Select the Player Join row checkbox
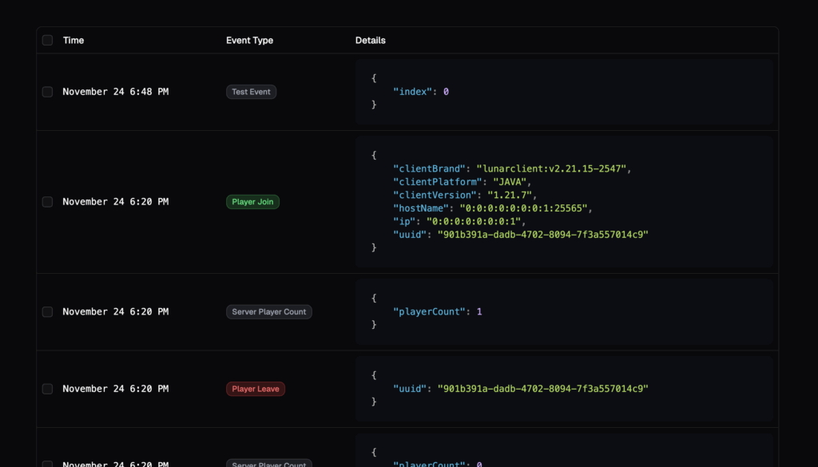Viewport: 818px width, 467px height. point(47,202)
